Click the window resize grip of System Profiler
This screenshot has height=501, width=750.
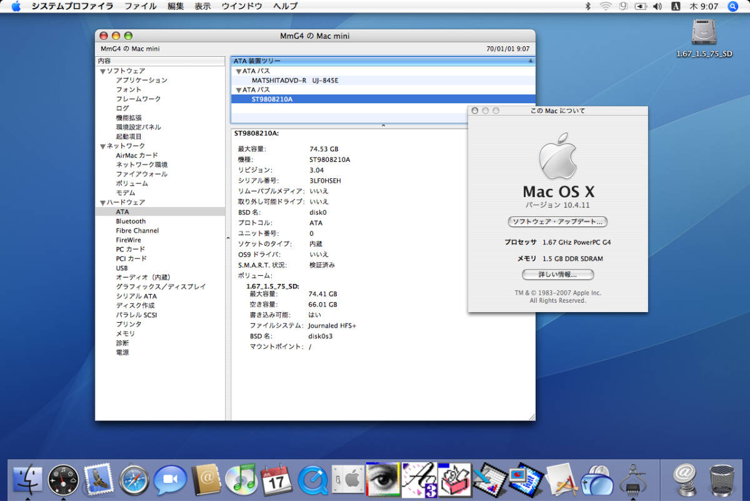coord(531,417)
